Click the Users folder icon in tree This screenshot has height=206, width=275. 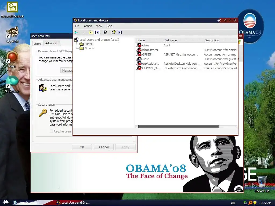point(81,44)
